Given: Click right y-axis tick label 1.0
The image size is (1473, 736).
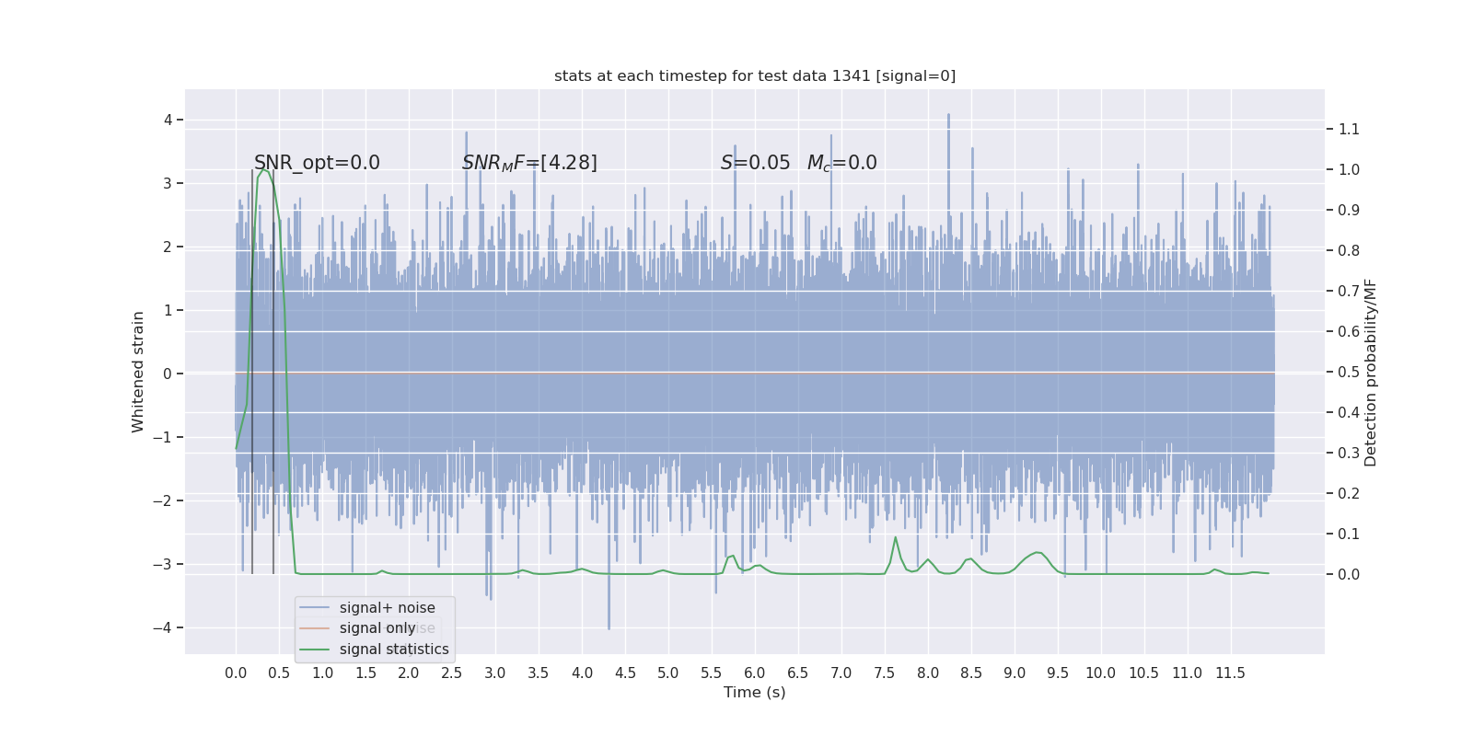Looking at the screenshot, I should pos(1349,169).
